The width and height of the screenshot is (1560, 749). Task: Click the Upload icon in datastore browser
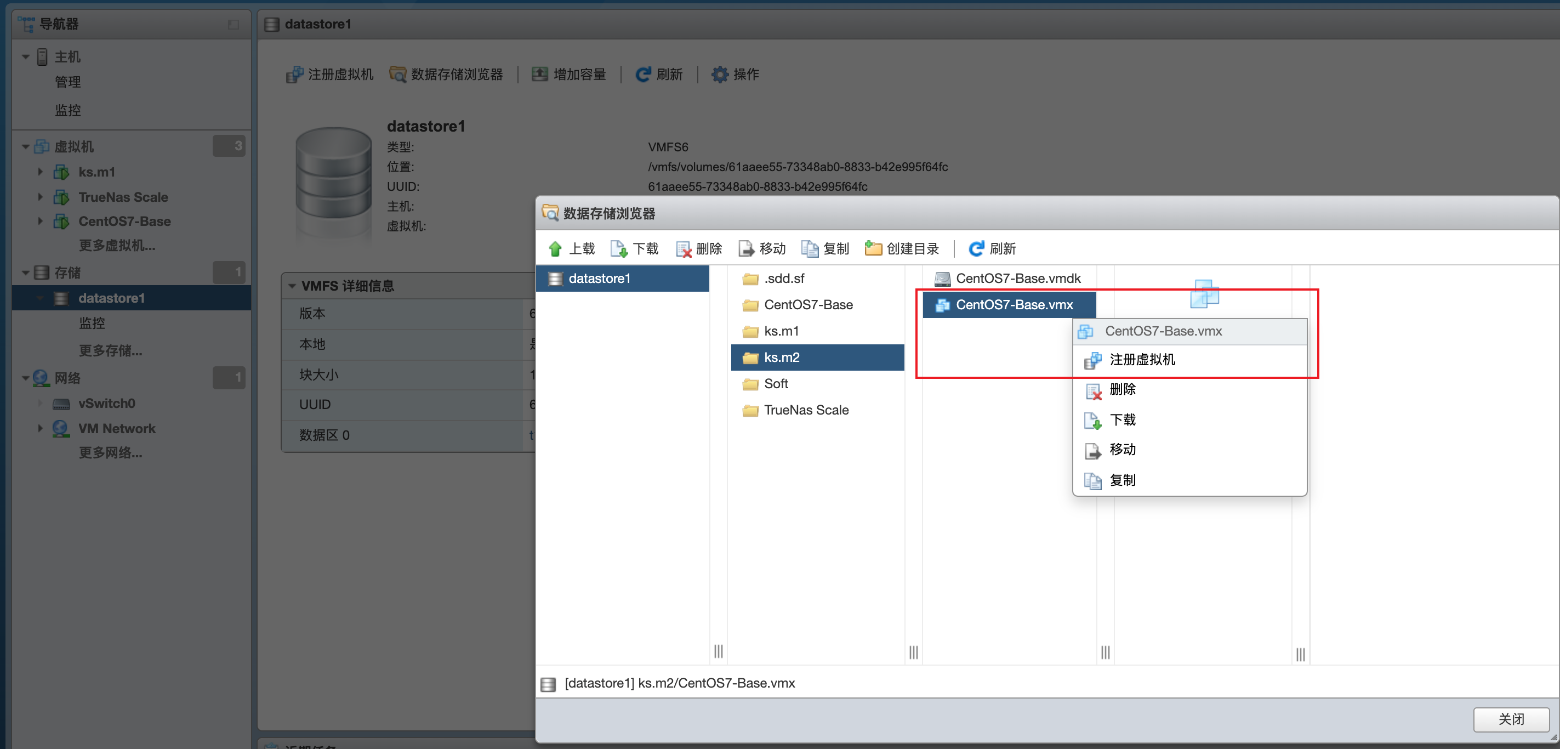(555, 249)
